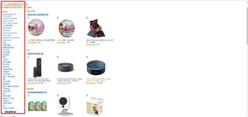Select the All-new Echo Dot Charcoal image

(x=66, y=67)
